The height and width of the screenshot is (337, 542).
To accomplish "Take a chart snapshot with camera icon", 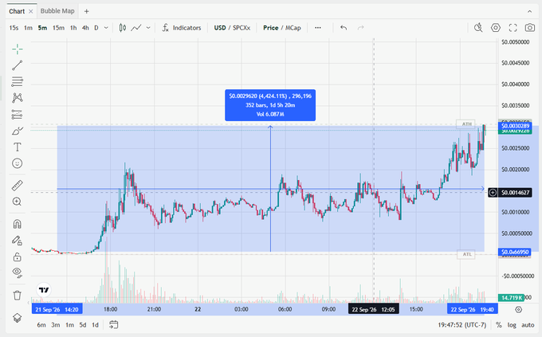I will 529,28.
